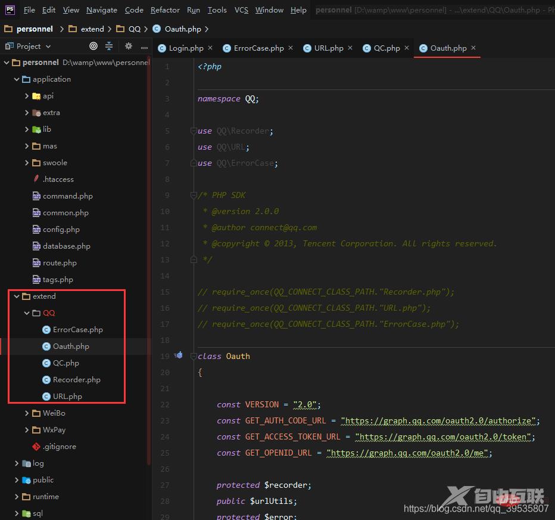
Task: Open the Refactor menu
Action: pyautogui.click(x=165, y=10)
